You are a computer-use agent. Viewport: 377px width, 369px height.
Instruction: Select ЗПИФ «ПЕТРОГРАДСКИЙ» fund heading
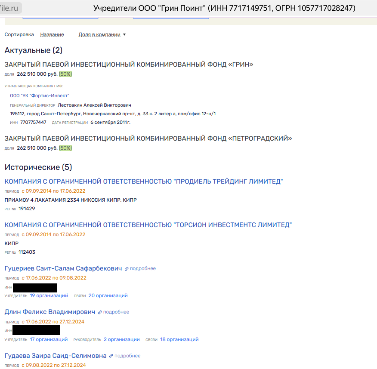click(x=148, y=138)
